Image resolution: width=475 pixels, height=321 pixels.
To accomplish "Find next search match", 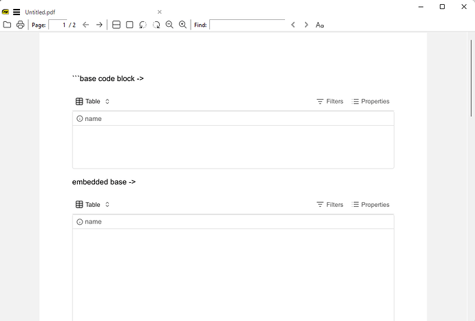I will coord(306,25).
